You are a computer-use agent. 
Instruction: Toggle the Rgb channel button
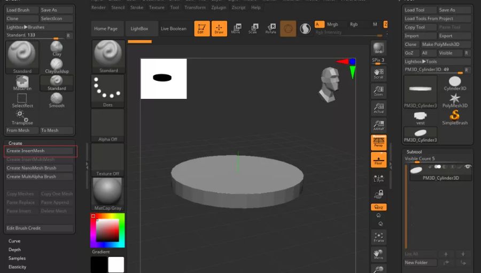[354, 24]
